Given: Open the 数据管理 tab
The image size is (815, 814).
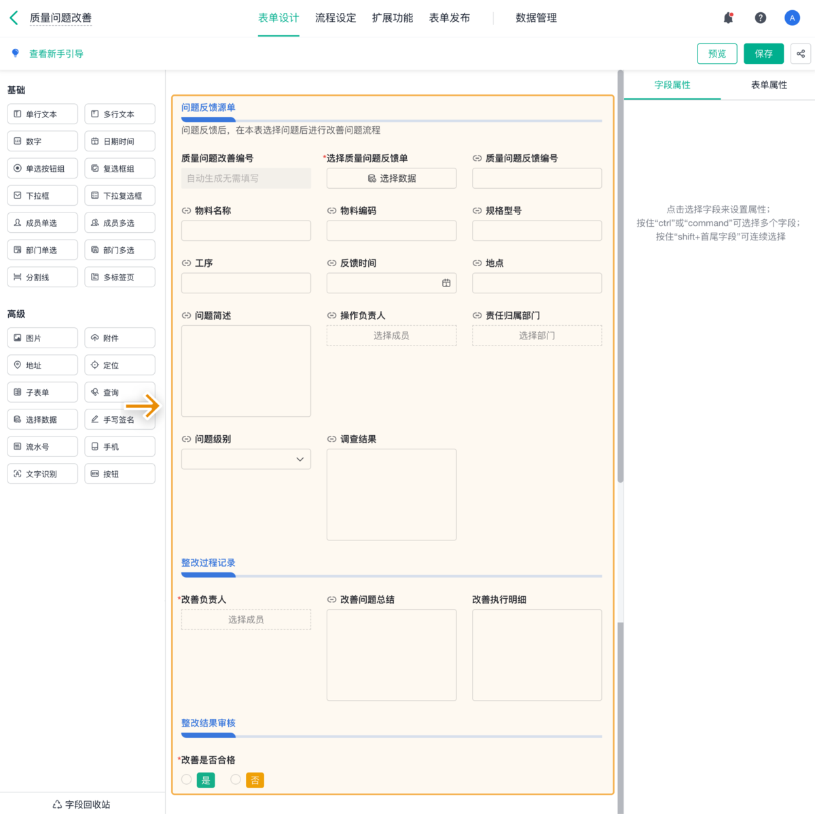Looking at the screenshot, I should [537, 18].
